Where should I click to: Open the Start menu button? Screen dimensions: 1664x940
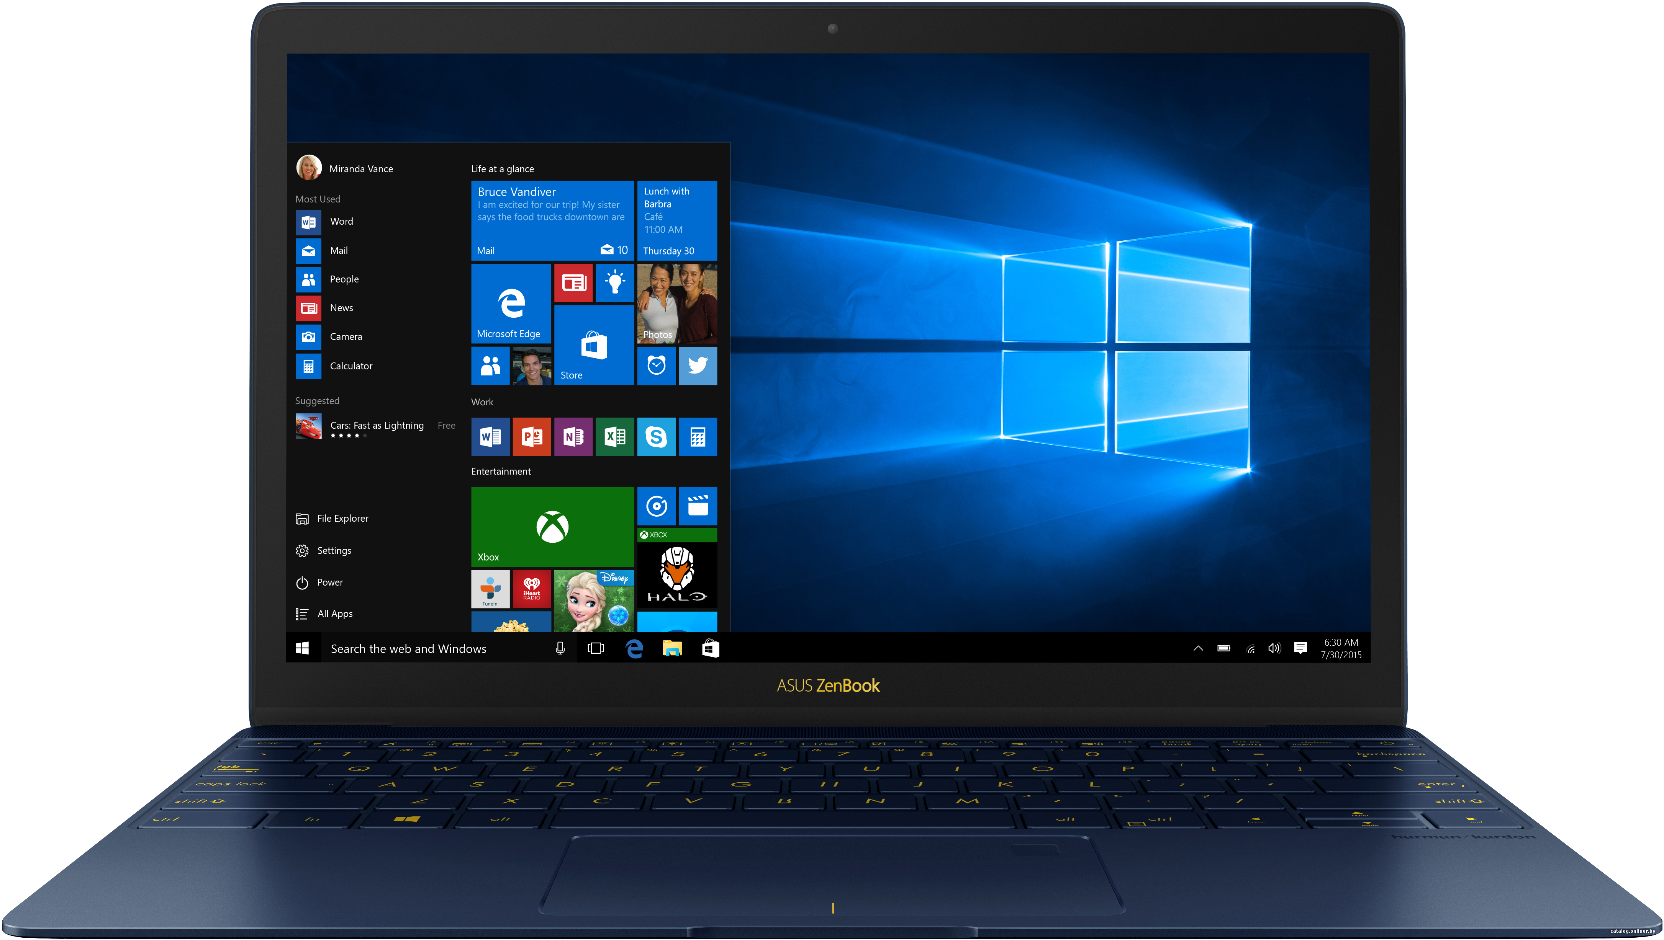[x=303, y=648]
